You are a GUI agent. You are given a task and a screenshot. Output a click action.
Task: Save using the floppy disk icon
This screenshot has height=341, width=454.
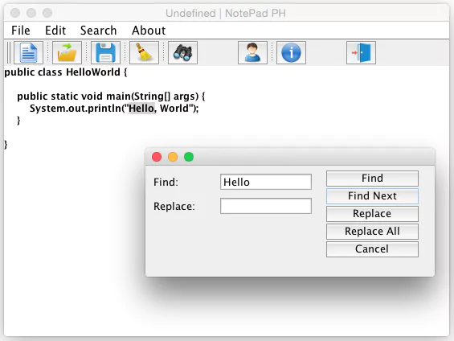point(105,53)
